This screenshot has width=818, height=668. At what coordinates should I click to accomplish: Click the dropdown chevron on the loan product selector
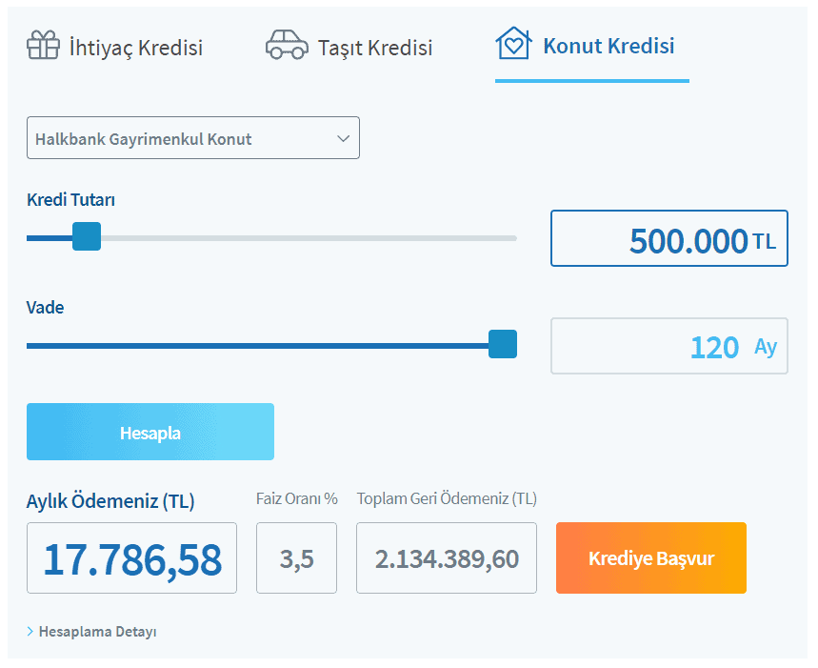(344, 137)
